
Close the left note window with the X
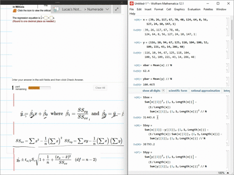122,2
